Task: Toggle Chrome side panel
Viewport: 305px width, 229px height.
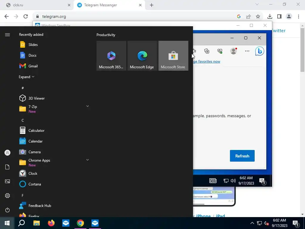Action: [279, 17]
